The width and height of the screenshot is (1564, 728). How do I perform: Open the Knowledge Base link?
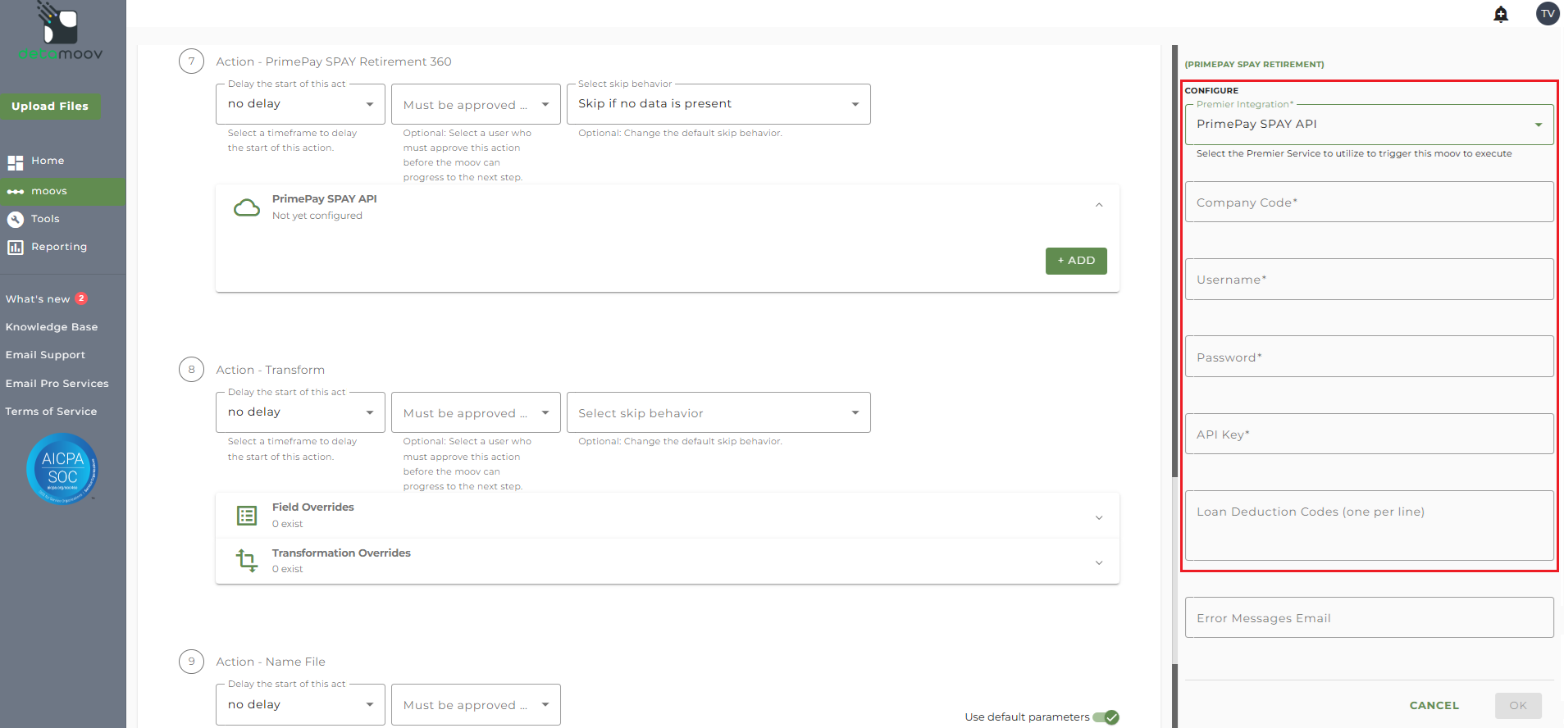tap(52, 327)
